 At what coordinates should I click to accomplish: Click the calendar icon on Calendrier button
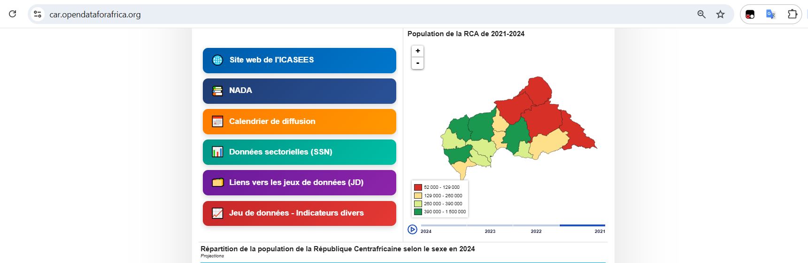click(x=217, y=121)
